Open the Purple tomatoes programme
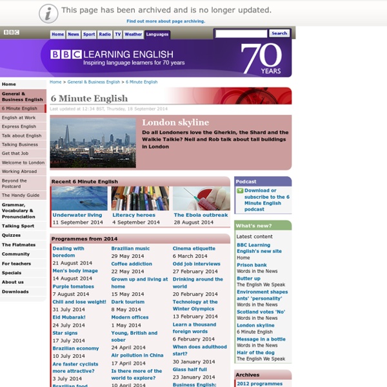The image size is (387, 387). tap(74, 286)
